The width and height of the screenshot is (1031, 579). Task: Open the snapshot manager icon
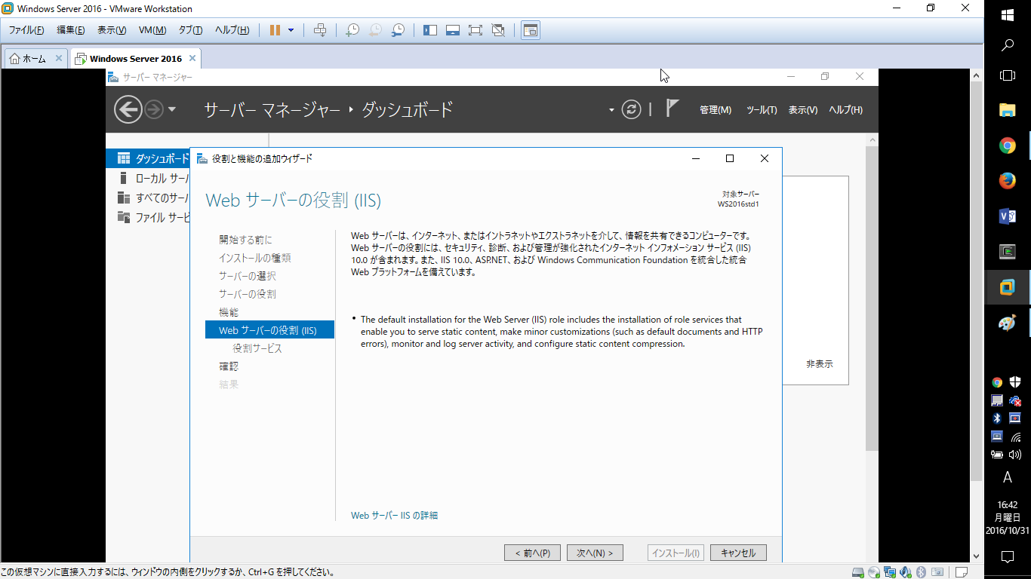pos(398,30)
